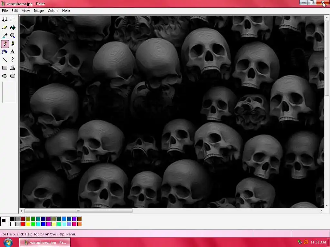Screen dimensions: 330x247
Task: Select the Airbrush spray tool
Action: pyautogui.click(x=5, y=52)
